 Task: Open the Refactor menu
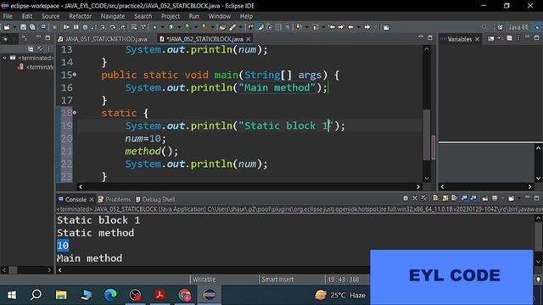(80, 16)
